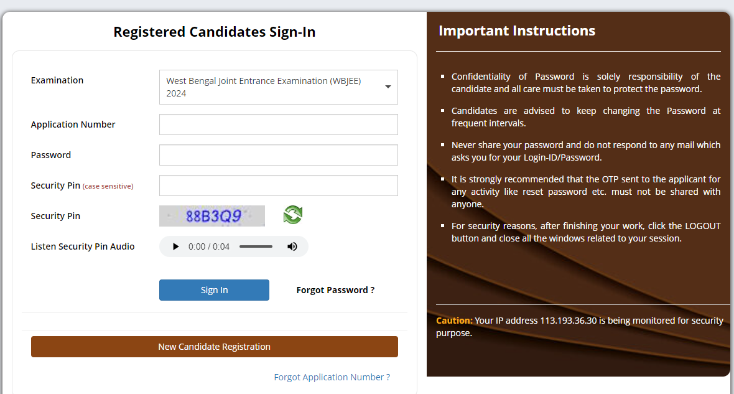
Task: Click the audio player progress slider
Action: click(256, 246)
